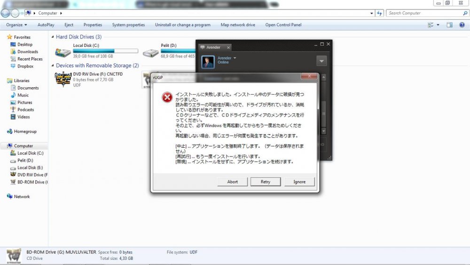This screenshot has width=470, height=265.
Task: Open the change view dropdown arrow
Action: pyautogui.click(x=438, y=25)
